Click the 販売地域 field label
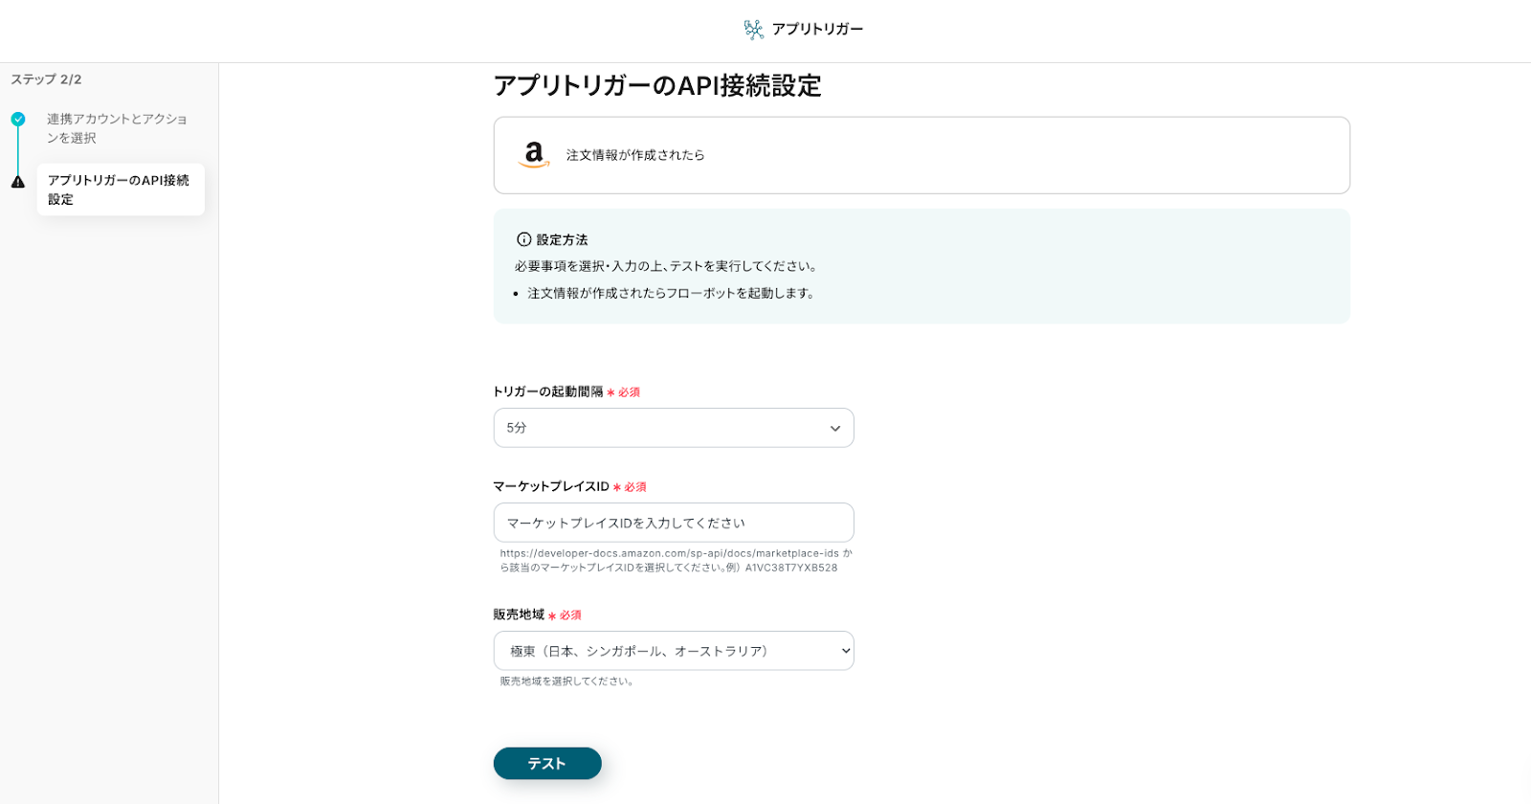The width and height of the screenshot is (1531, 804). 519,614
